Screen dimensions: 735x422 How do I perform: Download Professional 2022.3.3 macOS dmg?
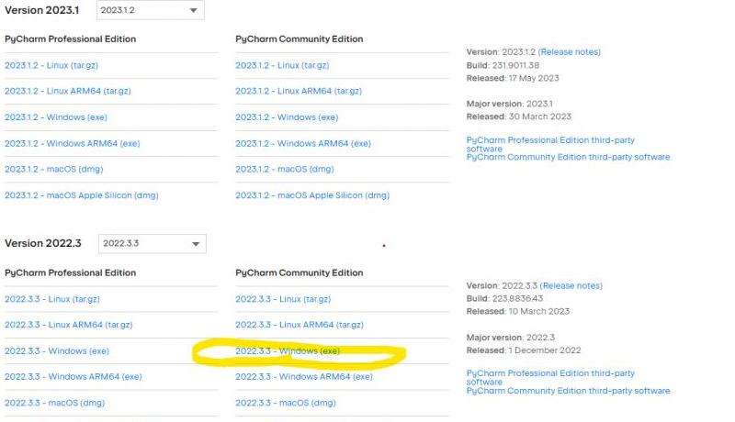(x=55, y=403)
